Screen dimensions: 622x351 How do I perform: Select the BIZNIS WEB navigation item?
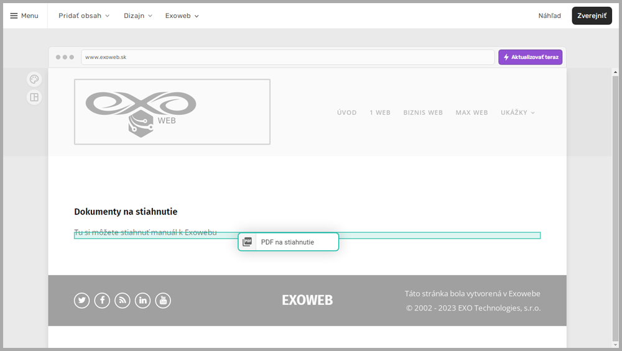point(423,112)
